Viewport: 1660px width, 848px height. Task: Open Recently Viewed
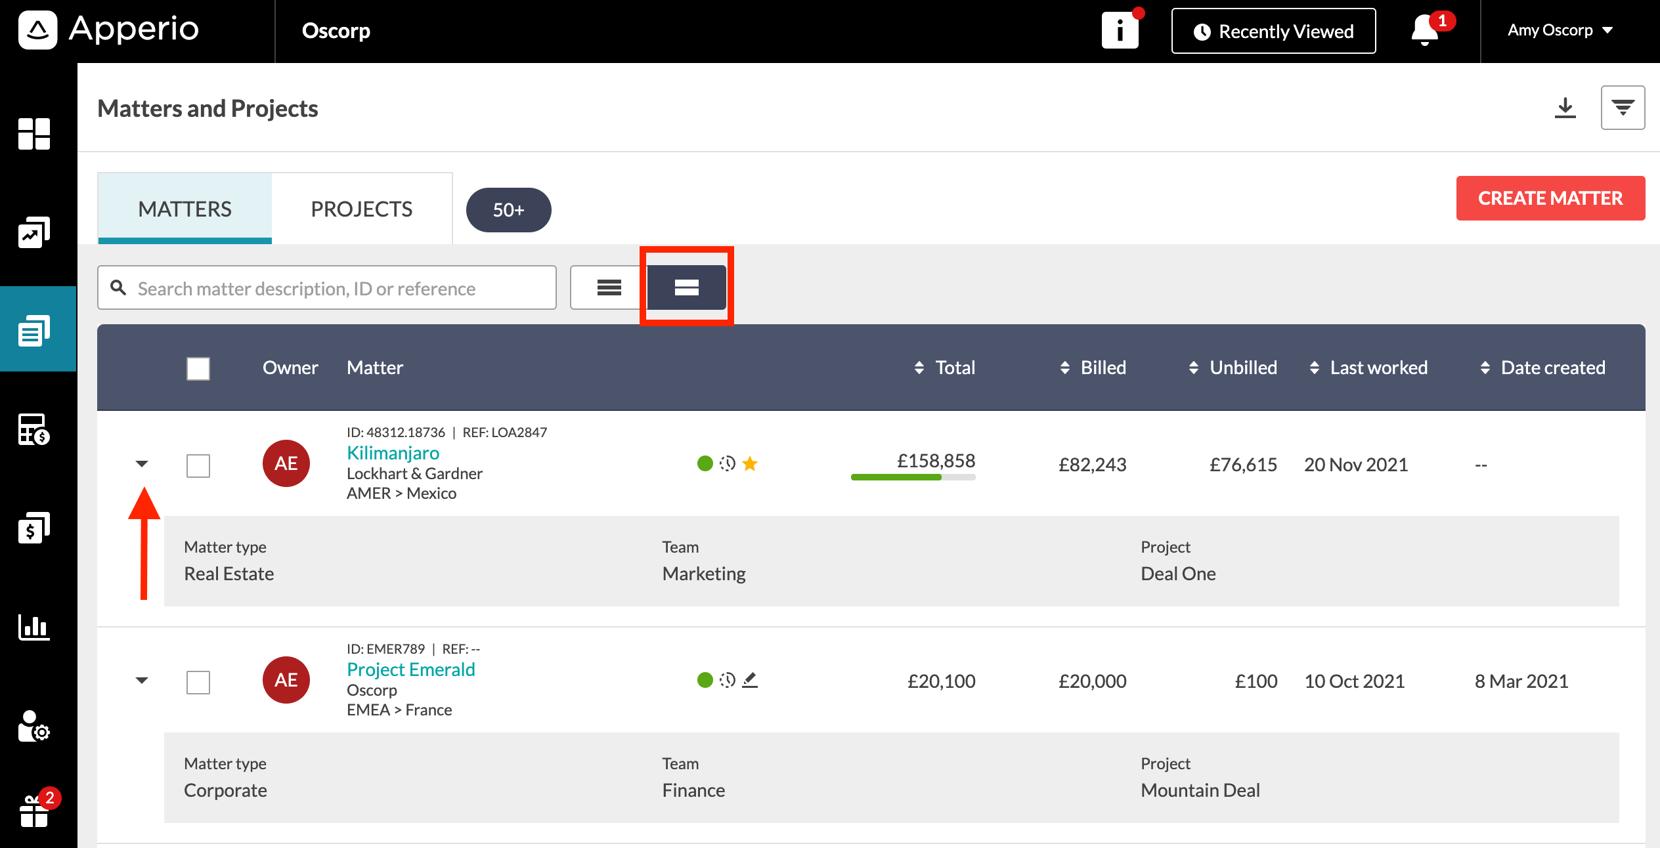coord(1274,31)
